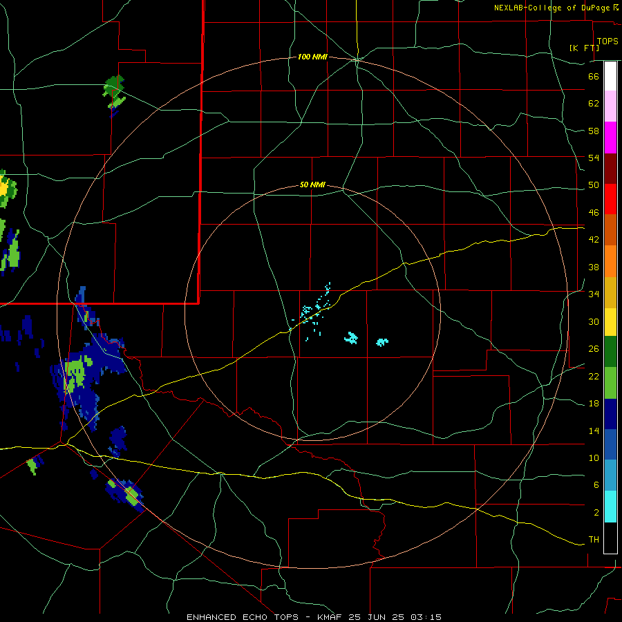Click the "[K FT]" units label
The width and height of the screenshot is (622, 622).
(x=584, y=48)
